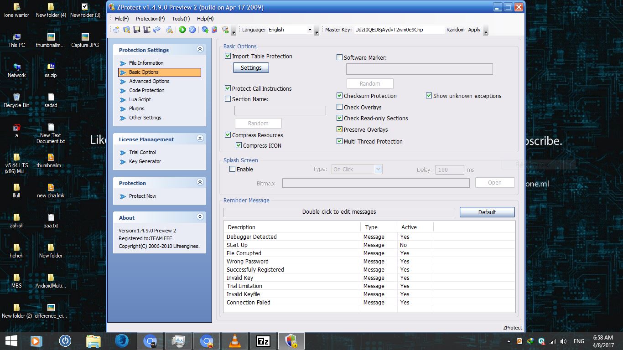Open Capture.JPG desktop file
This screenshot has height=350, width=623.
coord(85,41)
